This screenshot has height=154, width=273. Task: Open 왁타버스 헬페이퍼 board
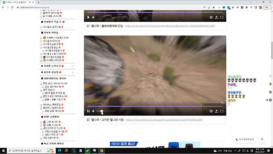coord(52,108)
